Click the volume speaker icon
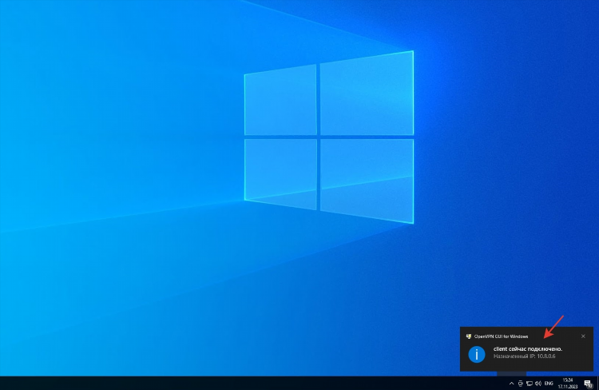Viewport: 599px width, 390px height. click(538, 383)
